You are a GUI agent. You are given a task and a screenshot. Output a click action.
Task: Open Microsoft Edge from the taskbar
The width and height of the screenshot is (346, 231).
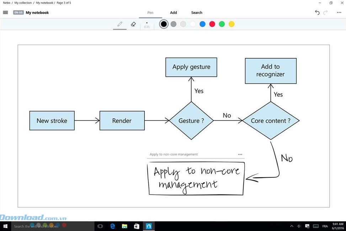tap(113, 226)
